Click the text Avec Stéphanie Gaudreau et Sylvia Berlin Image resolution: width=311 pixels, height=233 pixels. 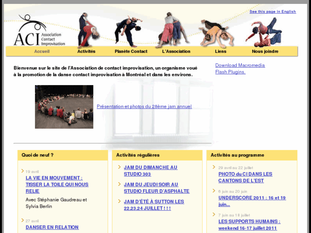56,203
